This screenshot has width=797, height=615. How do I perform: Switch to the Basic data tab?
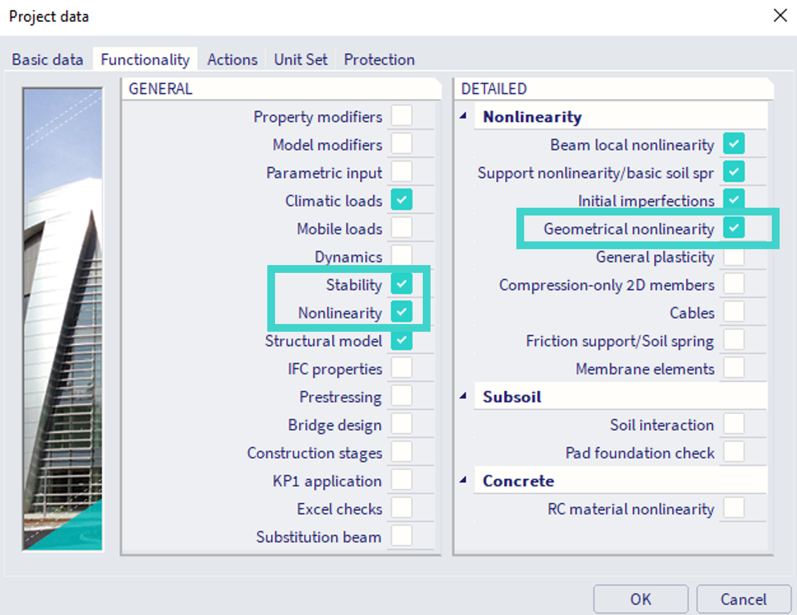coord(47,60)
